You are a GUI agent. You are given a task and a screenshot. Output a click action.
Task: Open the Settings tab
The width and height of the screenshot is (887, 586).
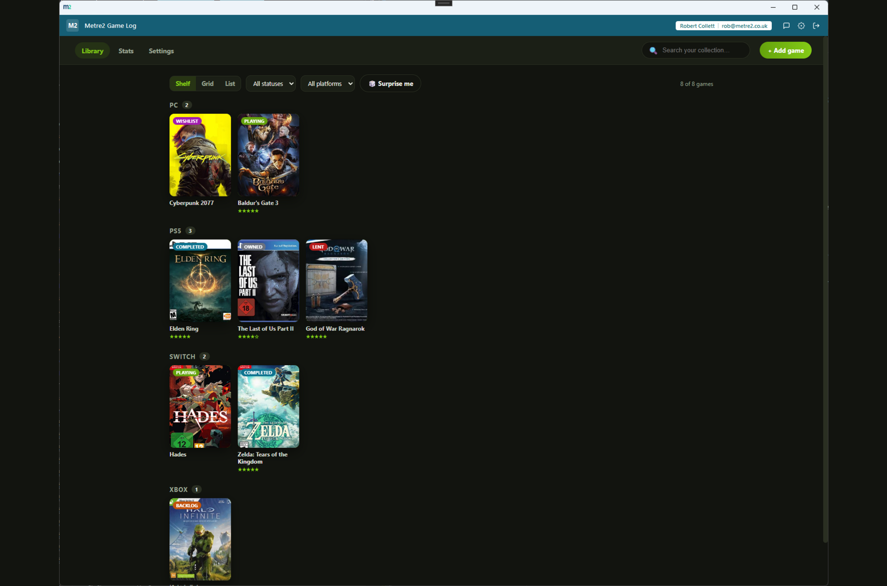[x=161, y=51]
